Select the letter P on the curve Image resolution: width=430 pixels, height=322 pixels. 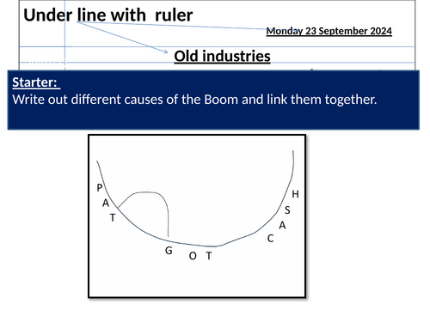(100, 188)
